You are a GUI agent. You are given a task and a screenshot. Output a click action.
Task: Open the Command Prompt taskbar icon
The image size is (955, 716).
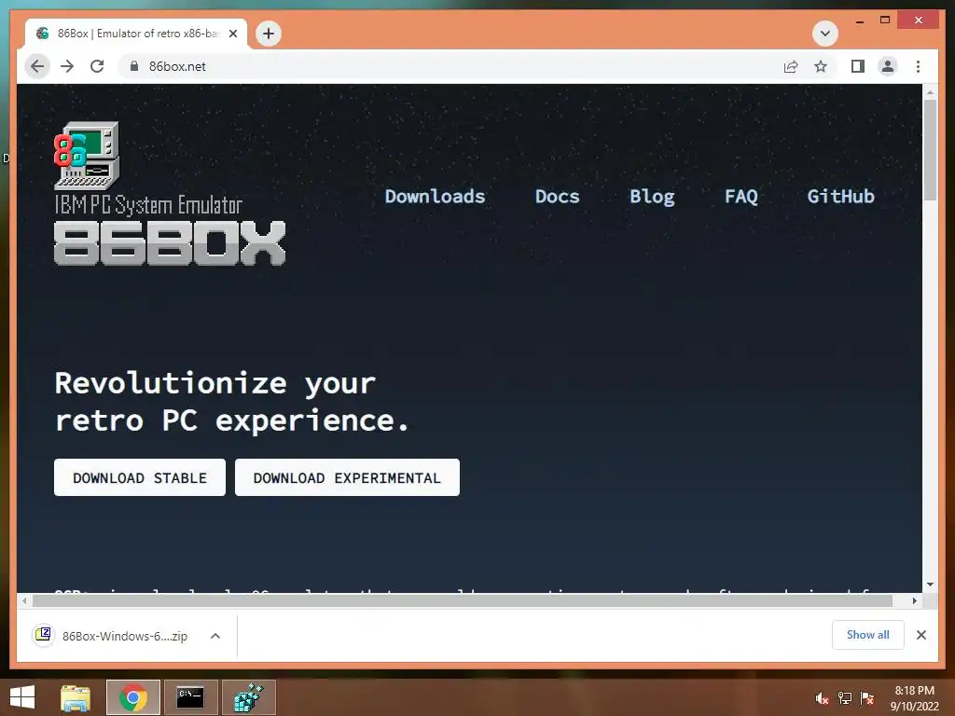[x=190, y=697]
